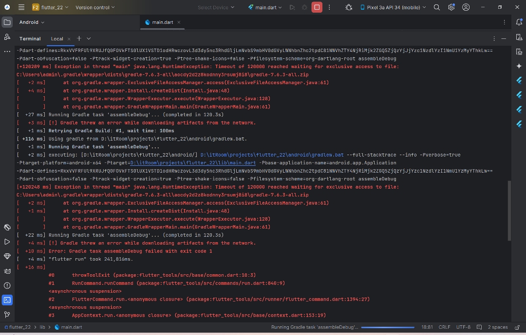Screen dimensions: 526x335
Task: Open the Logcat tool window
Action: point(7,271)
